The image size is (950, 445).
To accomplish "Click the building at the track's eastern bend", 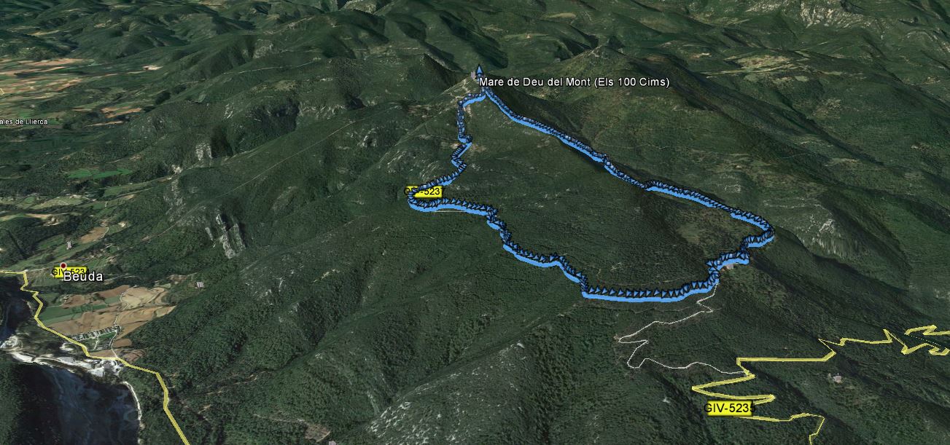I will 729,266.
